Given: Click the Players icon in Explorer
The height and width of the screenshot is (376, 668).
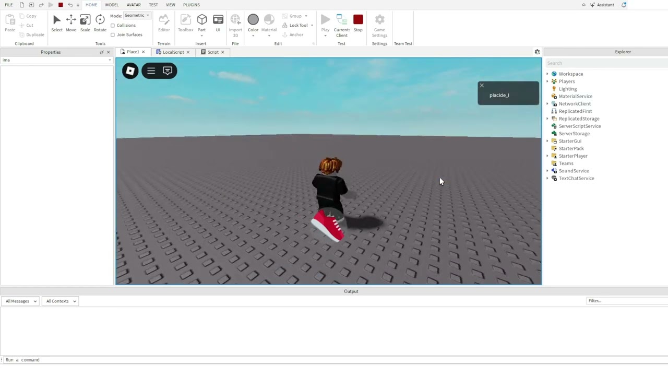Looking at the screenshot, I should tap(554, 81).
